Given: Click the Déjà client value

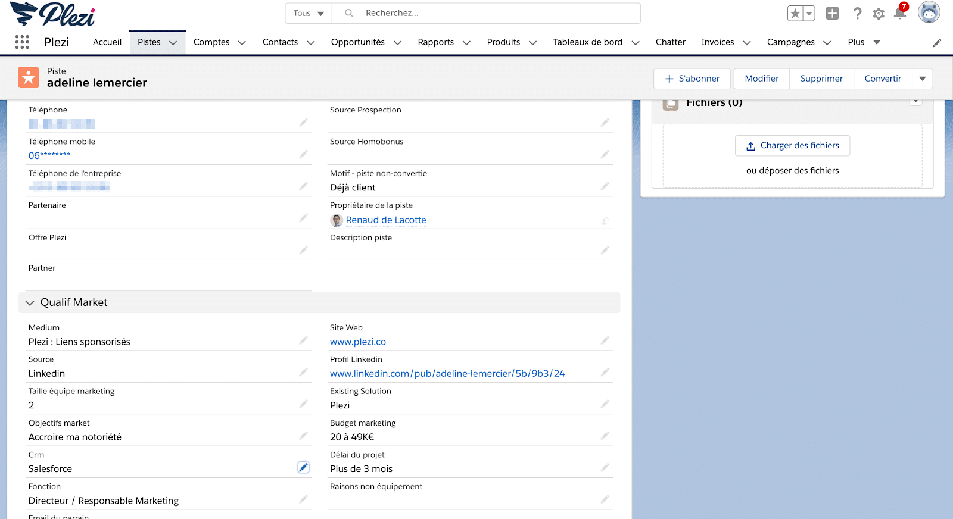Looking at the screenshot, I should (353, 187).
